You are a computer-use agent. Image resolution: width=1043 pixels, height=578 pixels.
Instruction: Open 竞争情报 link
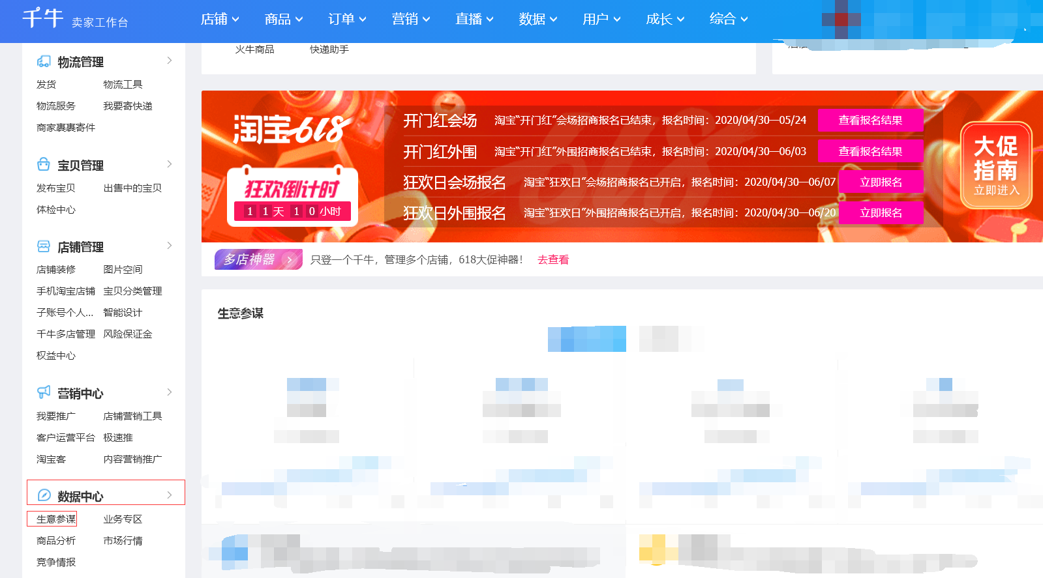(x=56, y=562)
